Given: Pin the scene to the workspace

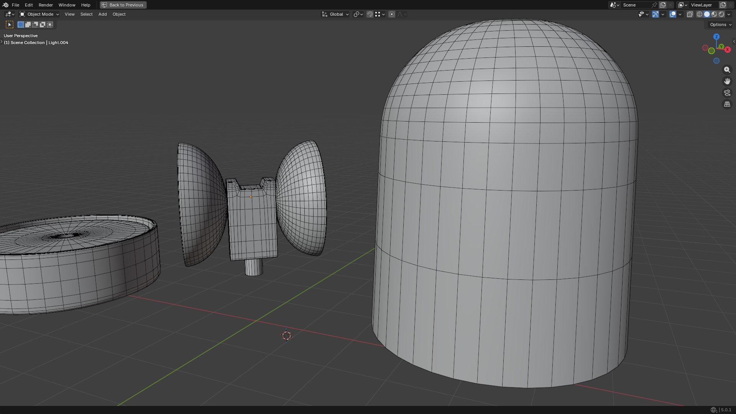Looking at the screenshot, I should tap(654, 5).
